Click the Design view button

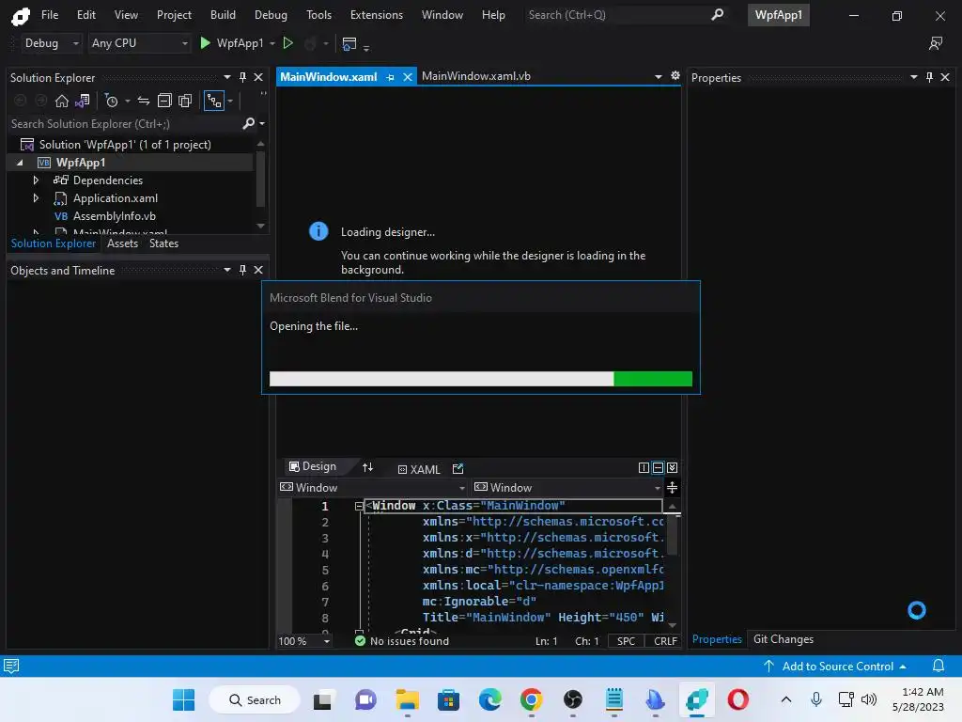point(313,466)
